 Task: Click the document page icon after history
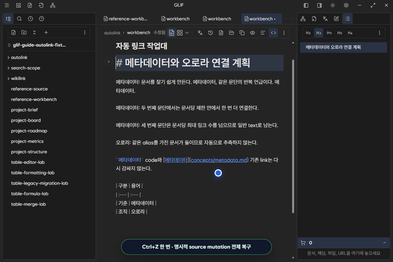[221, 33]
